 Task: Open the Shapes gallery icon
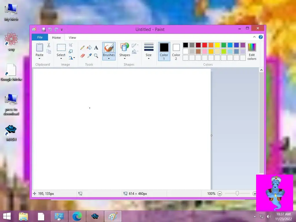pyautogui.click(x=125, y=47)
